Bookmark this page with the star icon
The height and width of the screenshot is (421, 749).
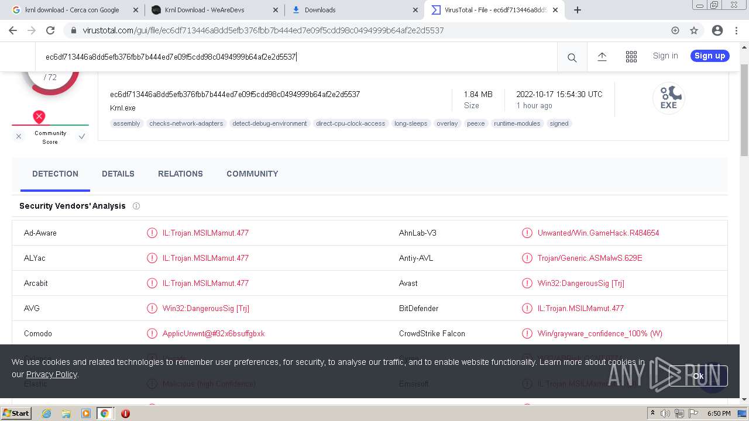coord(694,30)
